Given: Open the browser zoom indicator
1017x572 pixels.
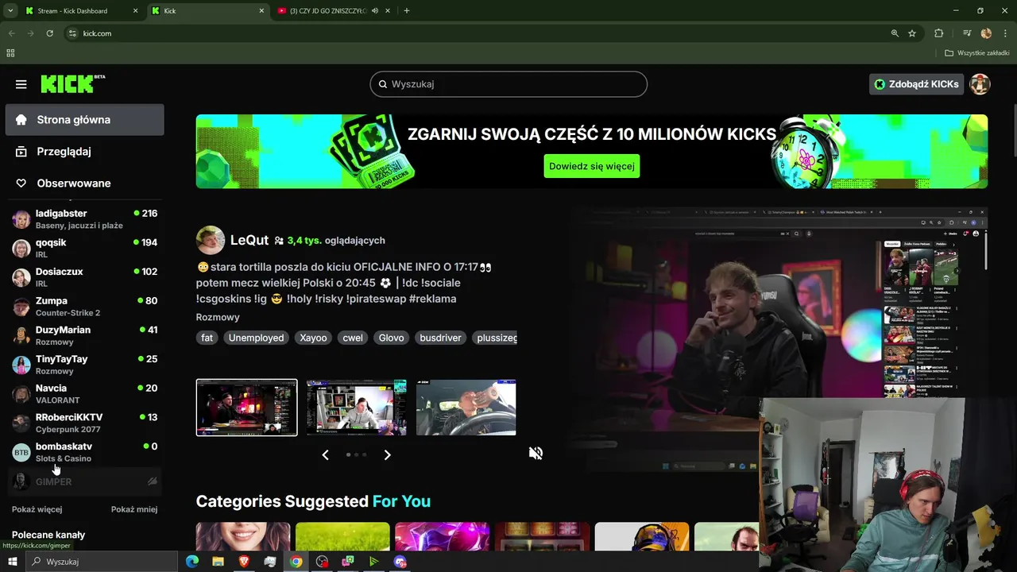Looking at the screenshot, I should [895, 33].
